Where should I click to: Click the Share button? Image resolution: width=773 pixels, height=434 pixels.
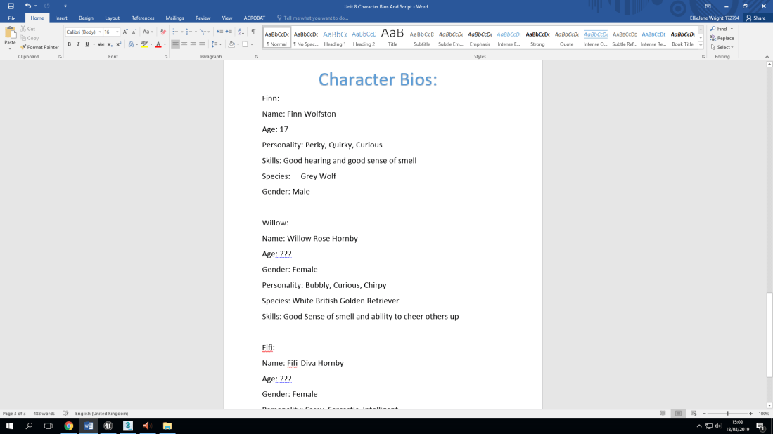tap(755, 18)
